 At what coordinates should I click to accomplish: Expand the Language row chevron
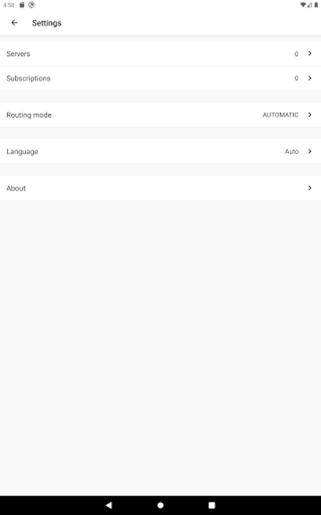click(x=310, y=151)
